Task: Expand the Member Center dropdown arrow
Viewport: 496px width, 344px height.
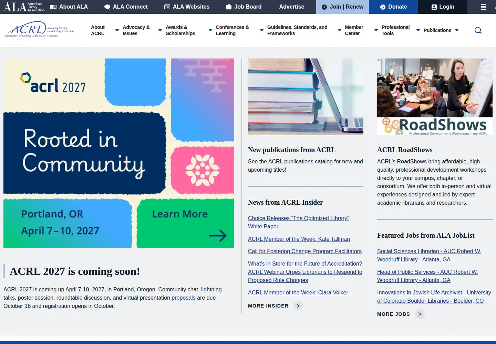Action: coord(376,30)
